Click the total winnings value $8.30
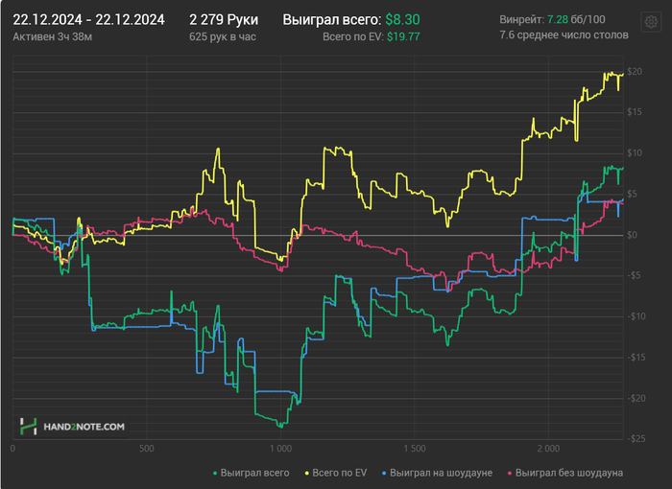The height and width of the screenshot is (489, 672). click(x=402, y=20)
